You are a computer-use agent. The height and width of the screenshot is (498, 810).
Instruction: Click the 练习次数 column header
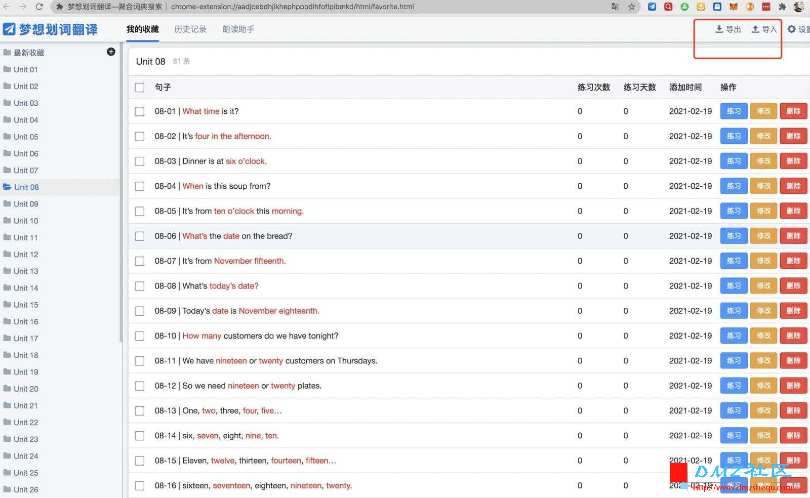click(594, 87)
